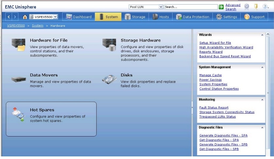Collapse the Diagnostic Files panel
The width and height of the screenshot is (274, 159).
coord(262,128)
